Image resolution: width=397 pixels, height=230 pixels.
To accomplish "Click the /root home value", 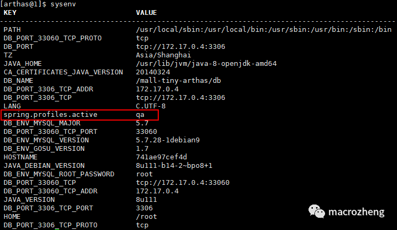I will point(147,217).
